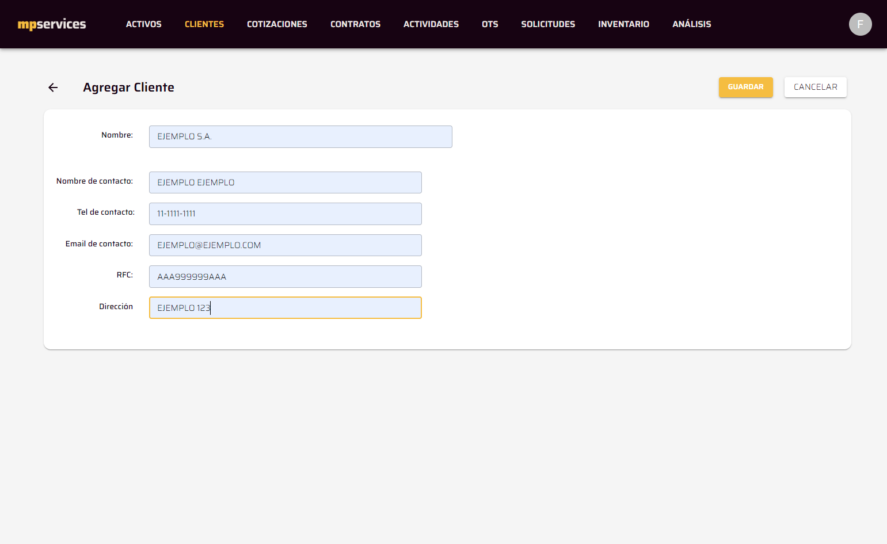This screenshot has width=887, height=544.
Task: Click the RFC: label
Action: pos(124,275)
